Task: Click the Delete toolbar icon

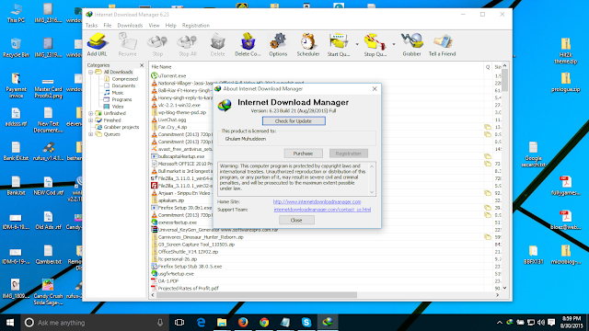Action: tap(217, 45)
